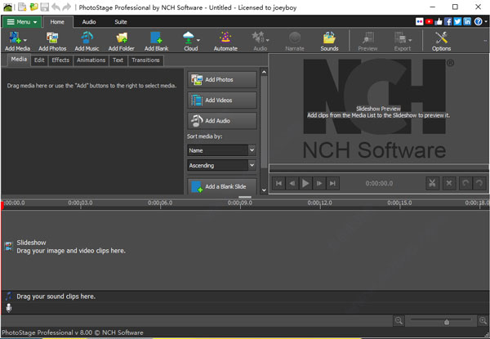Open the Effects panel tab
This screenshot has height=339, width=490.
(x=60, y=60)
